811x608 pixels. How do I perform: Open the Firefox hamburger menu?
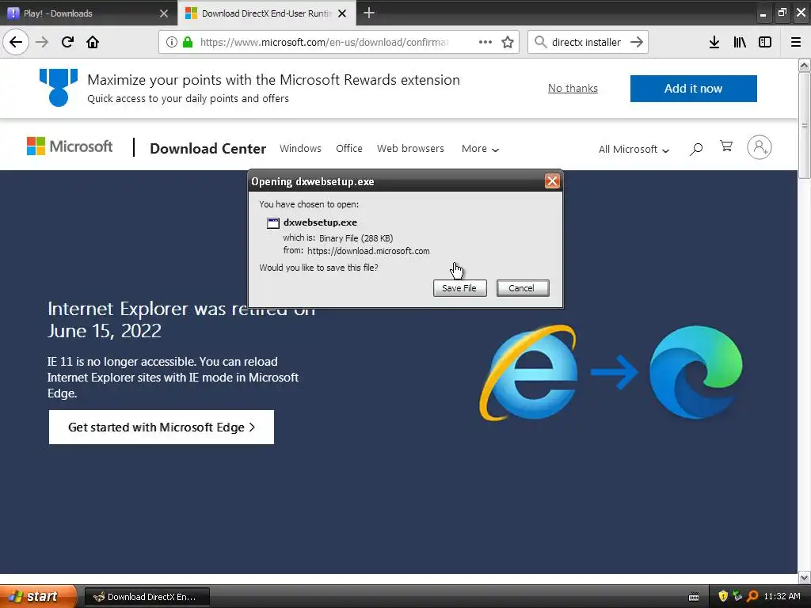pyautogui.click(x=796, y=42)
